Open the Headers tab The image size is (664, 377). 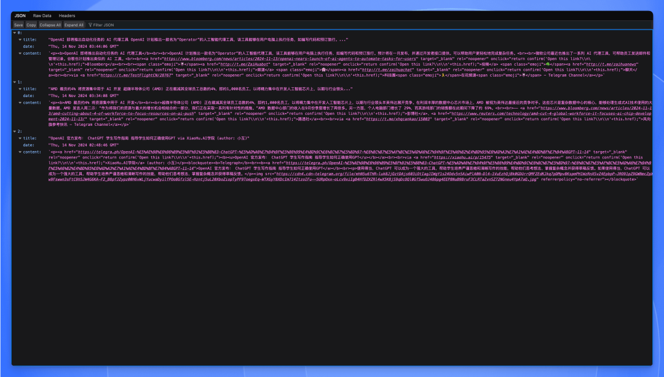coord(67,15)
